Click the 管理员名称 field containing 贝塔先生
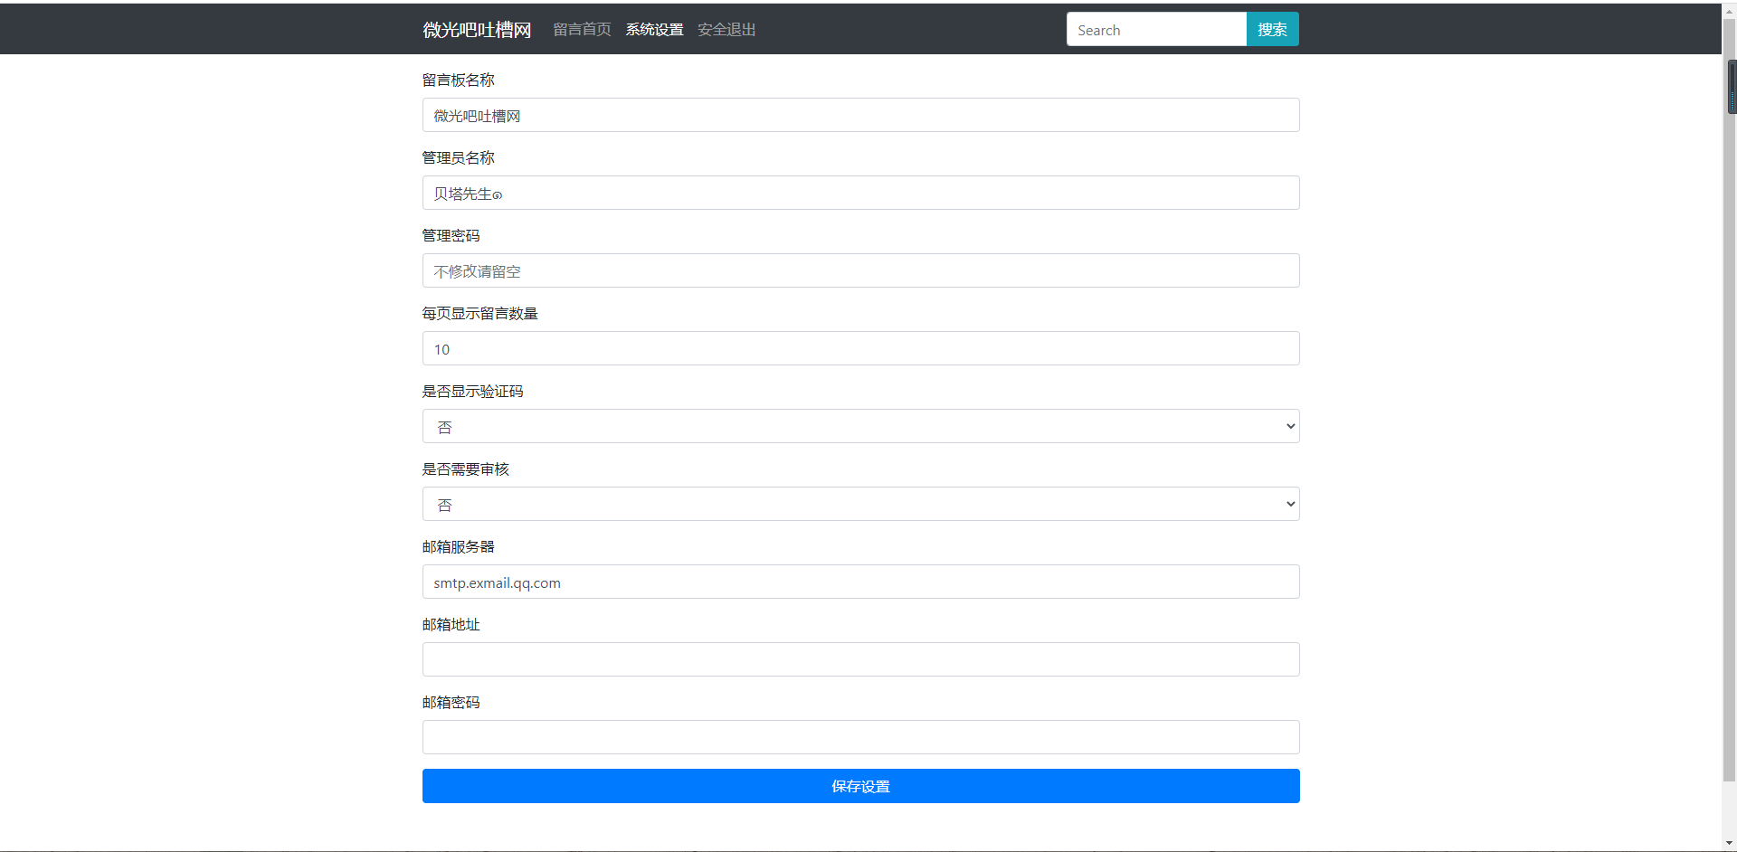The width and height of the screenshot is (1737, 852). pos(859,192)
